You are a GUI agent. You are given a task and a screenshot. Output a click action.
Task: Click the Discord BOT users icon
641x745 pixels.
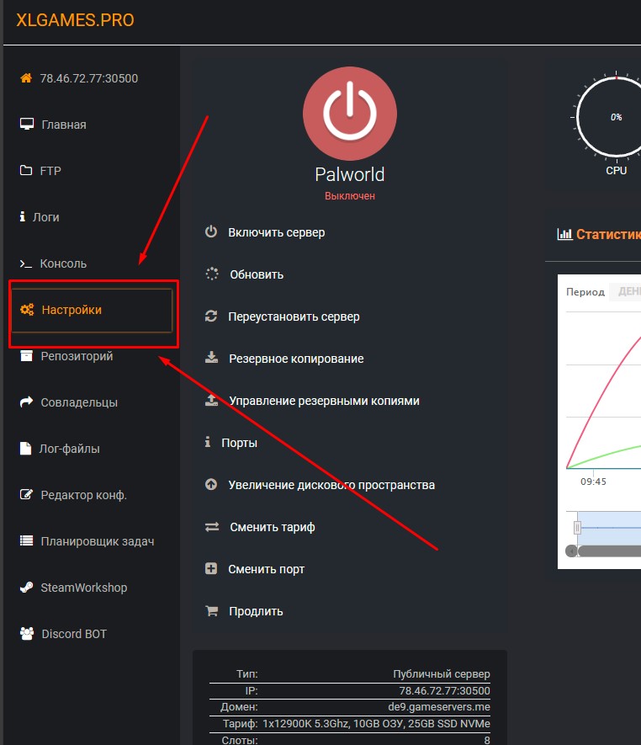[26, 634]
